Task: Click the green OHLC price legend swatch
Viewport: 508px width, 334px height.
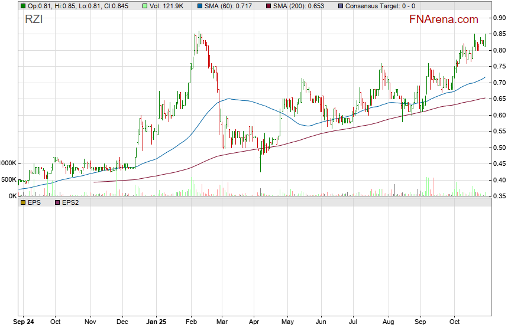Action: [22, 6]
